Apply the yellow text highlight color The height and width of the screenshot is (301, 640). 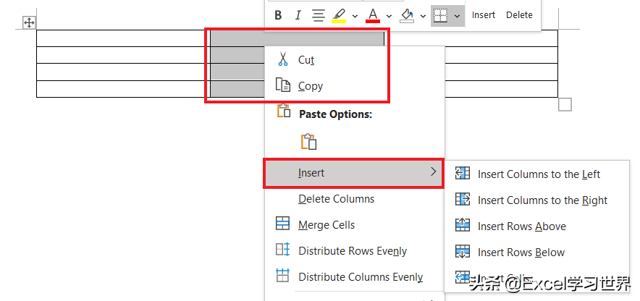click(339, 15)
